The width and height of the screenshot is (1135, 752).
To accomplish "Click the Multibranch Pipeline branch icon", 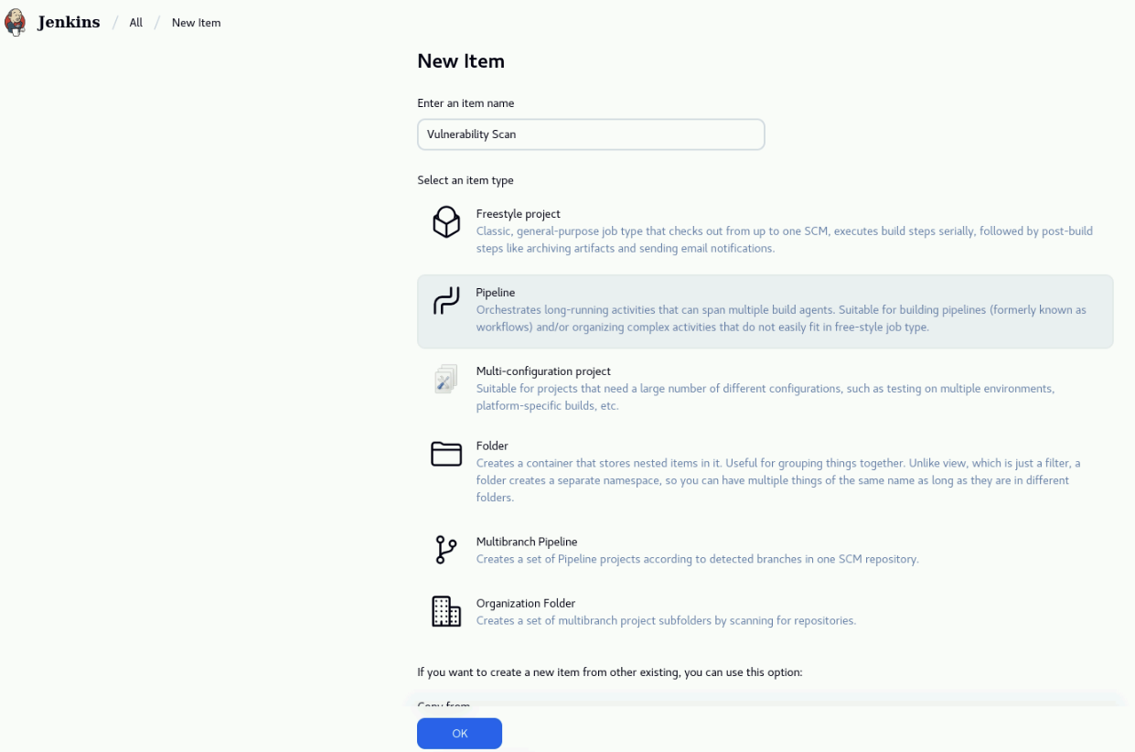I will (446, 550).
